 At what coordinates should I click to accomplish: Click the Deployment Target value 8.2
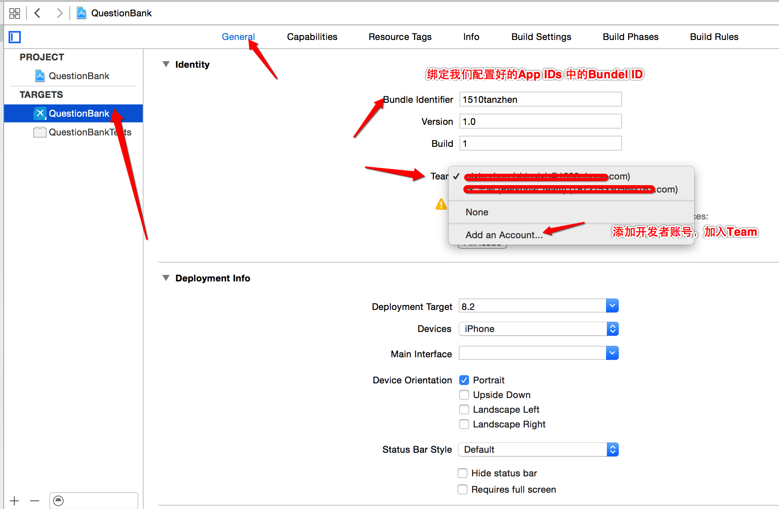tap(532, 306)
